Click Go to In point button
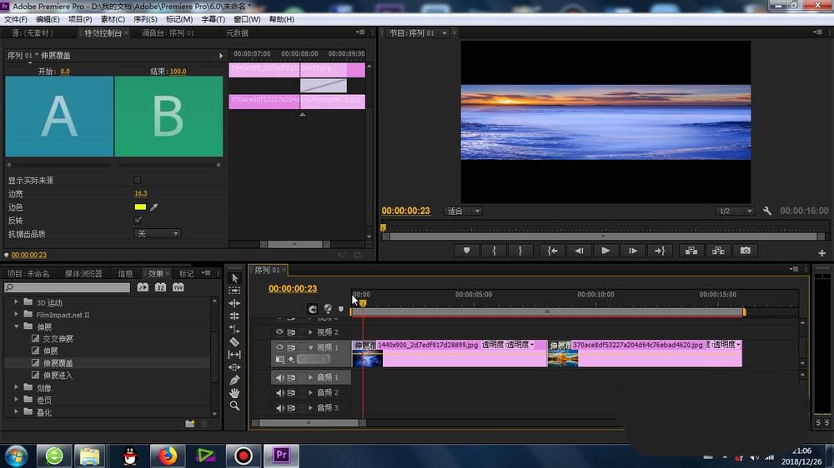 pyautogui.click(x=552, y=251)
